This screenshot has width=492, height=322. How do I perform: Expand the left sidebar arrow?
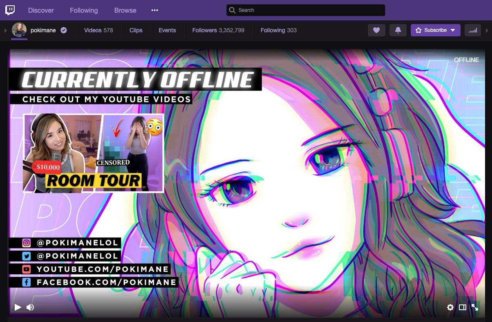click(x=5, y=30)
